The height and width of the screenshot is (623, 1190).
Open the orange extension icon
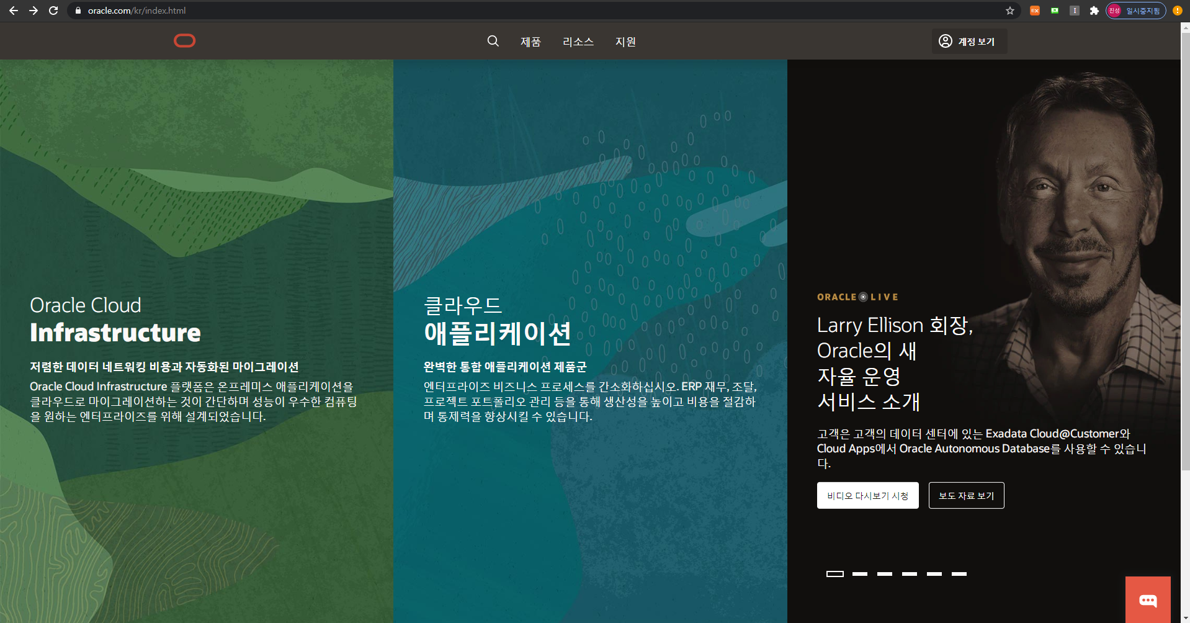point(1035,11)
